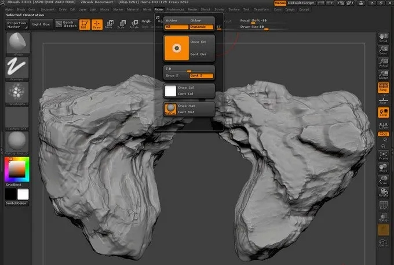
Task: Adjust the Draw Size slider
Action: [x=265, y=28]
